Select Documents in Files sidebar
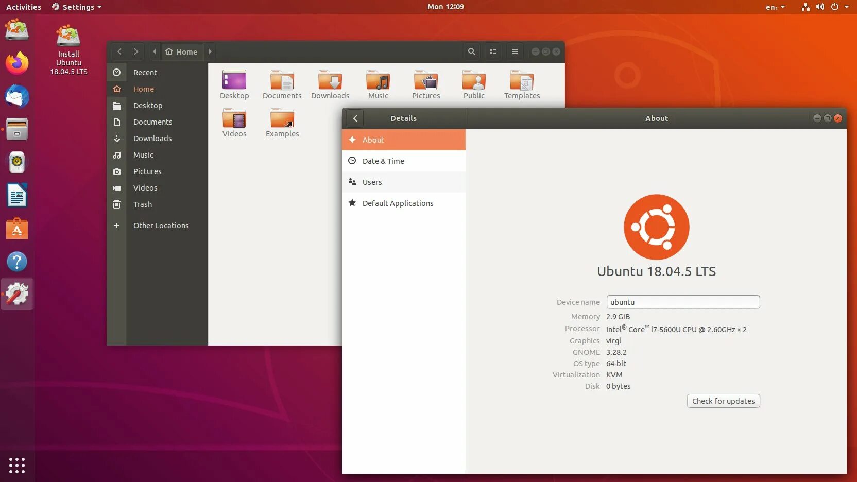Screen dimensions: 857x482 (x=157, y=122)
